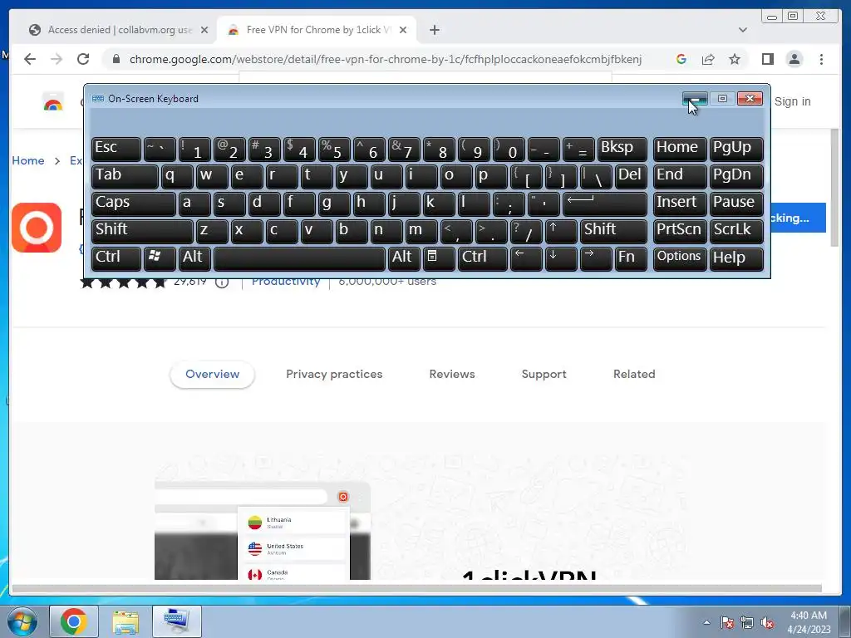Toggle ScrLk key on keyboard
The image size is (851, 638).
coord(736,231)
